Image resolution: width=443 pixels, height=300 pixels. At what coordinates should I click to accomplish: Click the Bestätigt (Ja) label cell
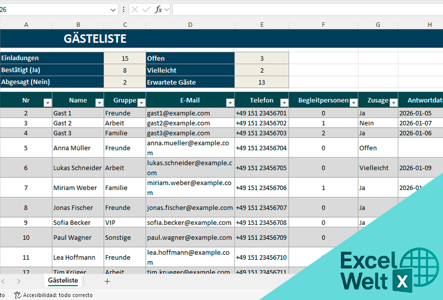[x=52, y=70]
